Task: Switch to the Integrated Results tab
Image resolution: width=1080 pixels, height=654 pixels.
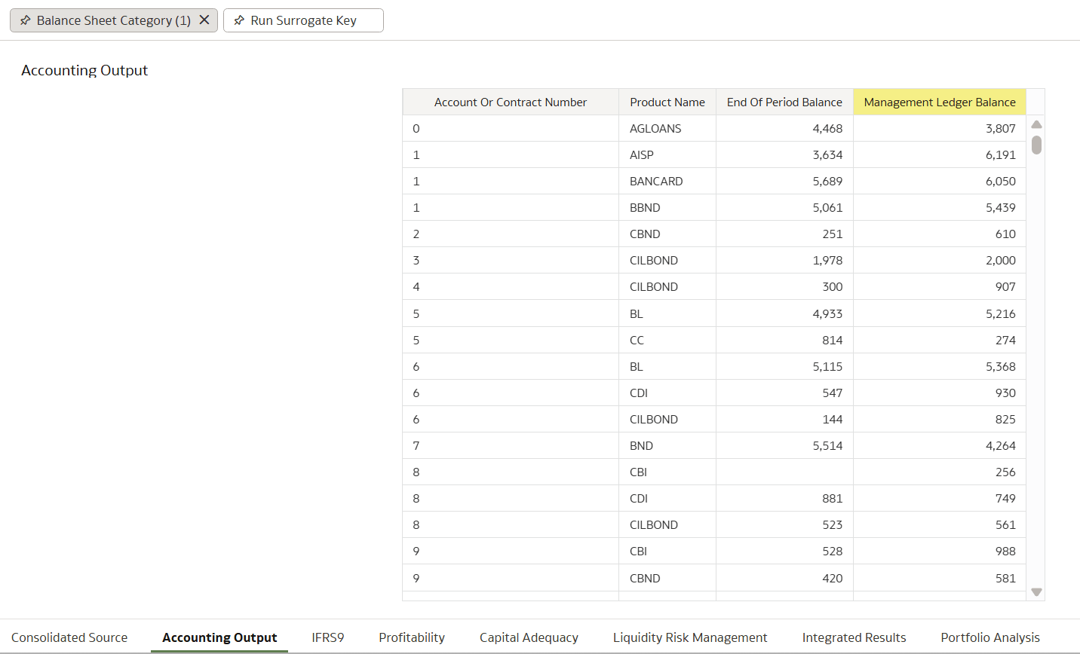Action: point(854,637)
